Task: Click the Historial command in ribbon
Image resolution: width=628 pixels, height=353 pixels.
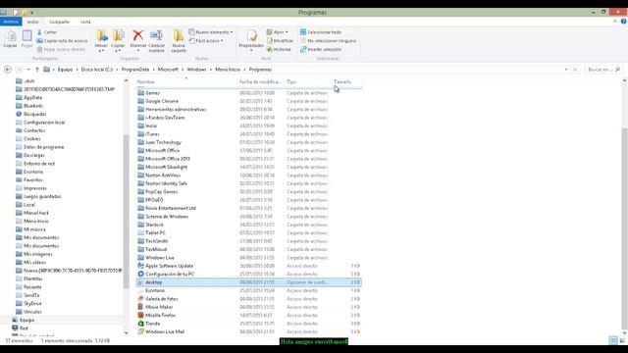Action: click(279, 50)
